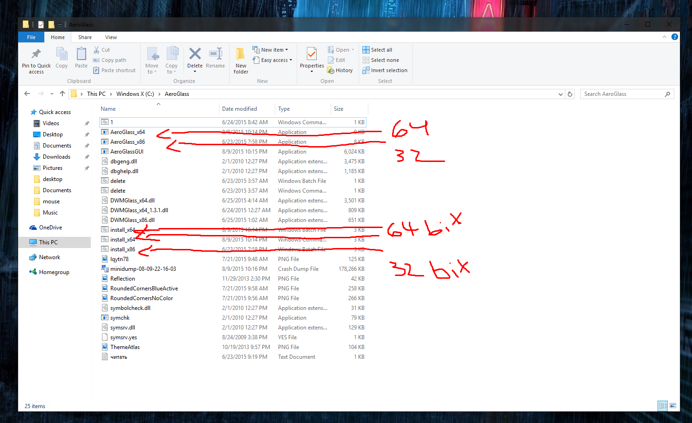
Task: Select OneDrive in navigation pane
Action: [x=50, y=228]
